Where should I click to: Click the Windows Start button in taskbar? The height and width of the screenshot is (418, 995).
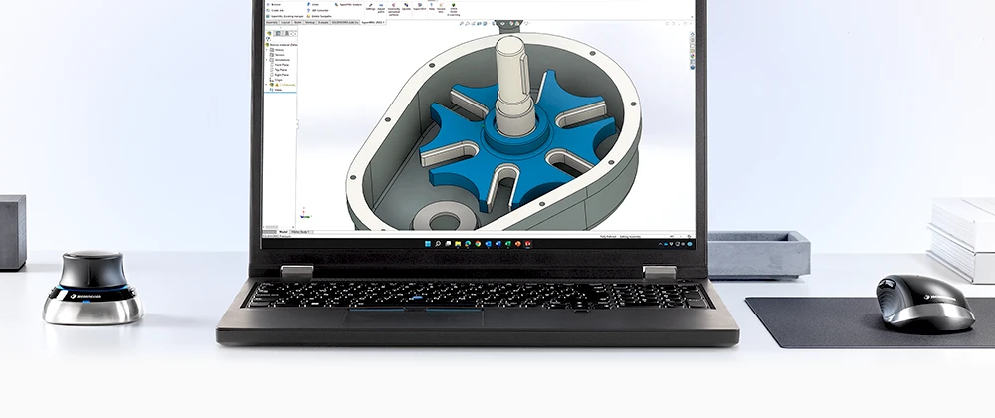coord(426,244)
